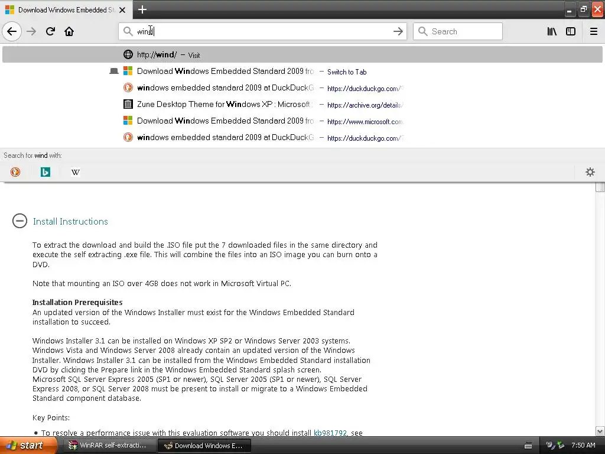Click the Search input box
This screenshot has height=454, width=605.
[x=458, y=31]
